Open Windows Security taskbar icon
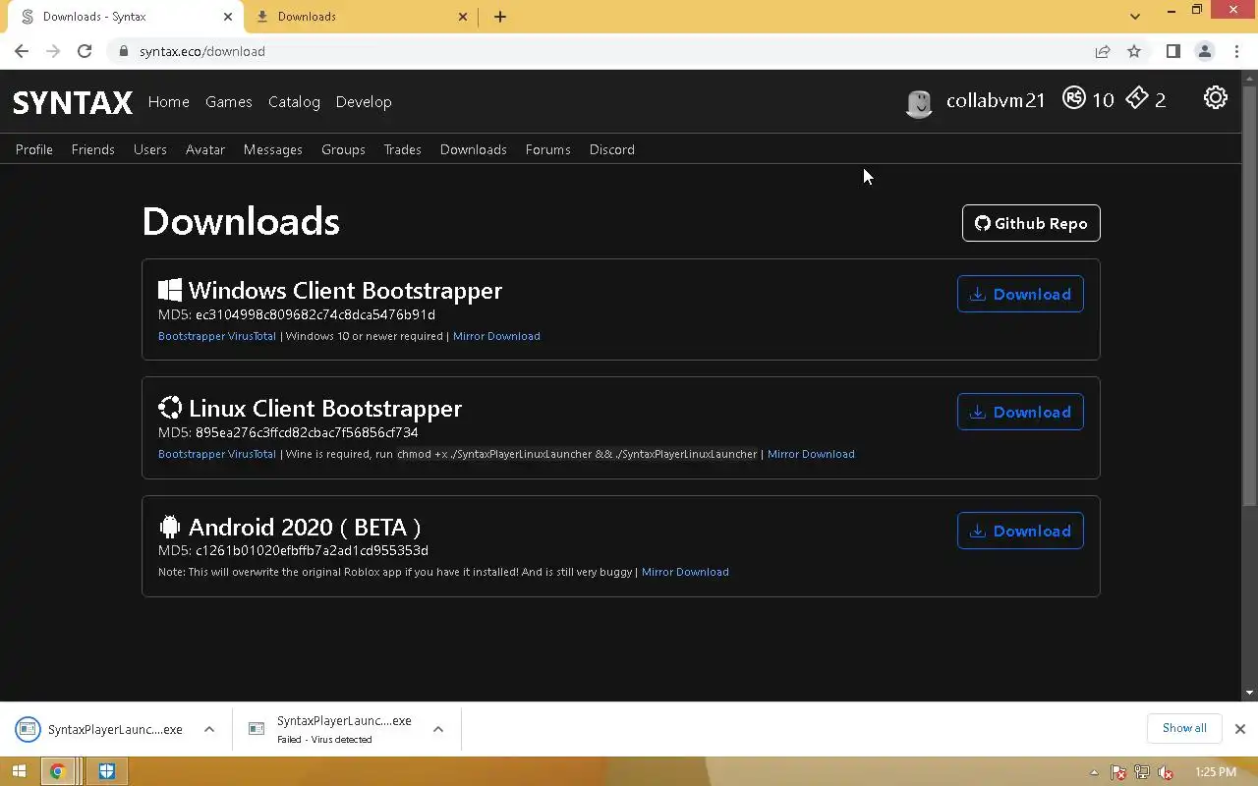Screen dimensions: 1258x786 (x=106, y=771)
